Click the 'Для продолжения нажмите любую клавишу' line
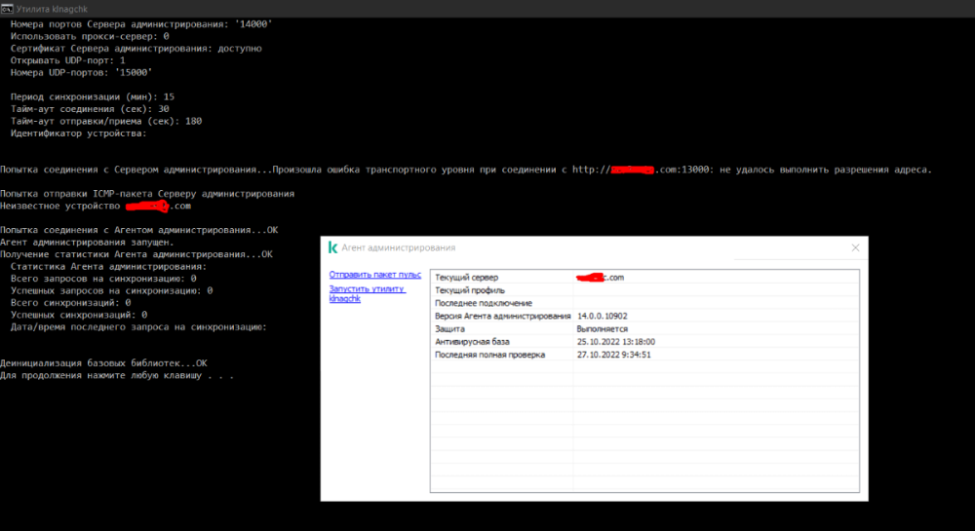 117,376
